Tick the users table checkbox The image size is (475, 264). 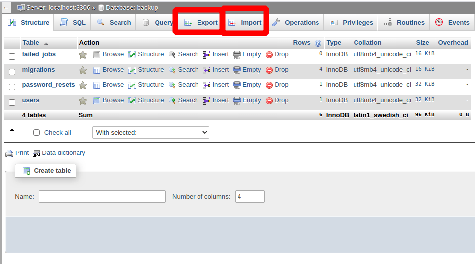12,102
